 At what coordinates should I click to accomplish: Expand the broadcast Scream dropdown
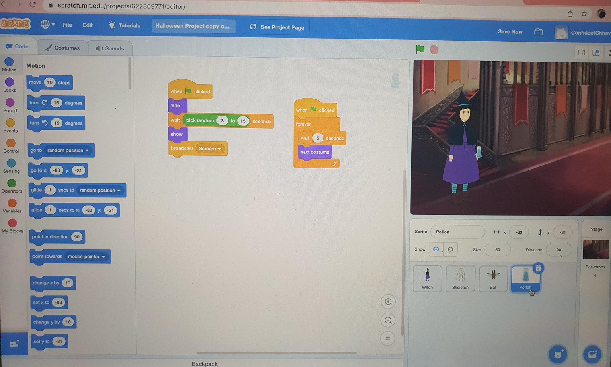219,149
